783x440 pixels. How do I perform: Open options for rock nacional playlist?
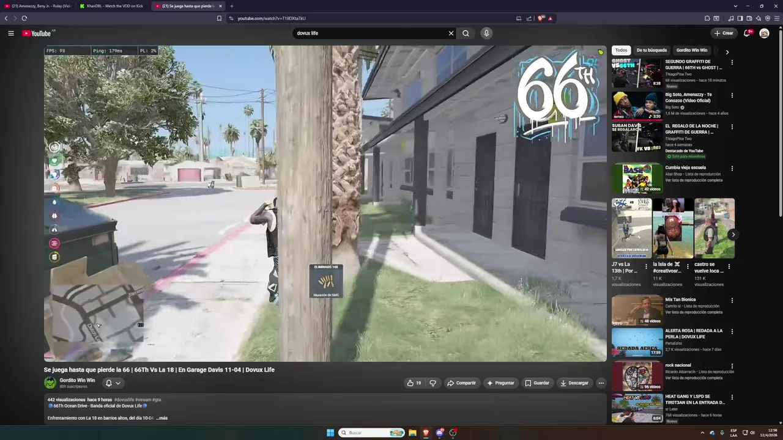[x=732, y=366]
